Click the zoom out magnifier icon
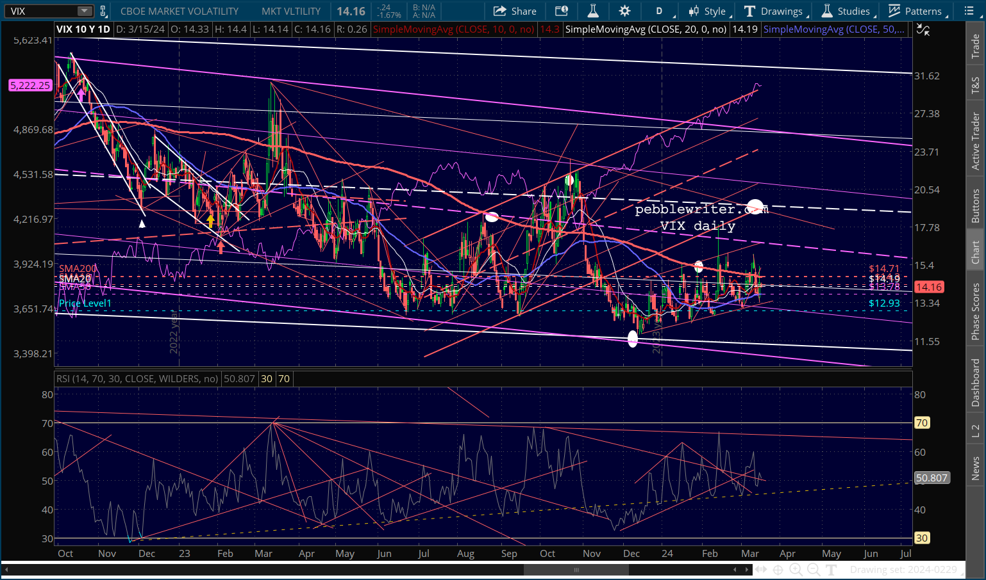This screenshot has width=986, height=580. (x=814, y=569)
